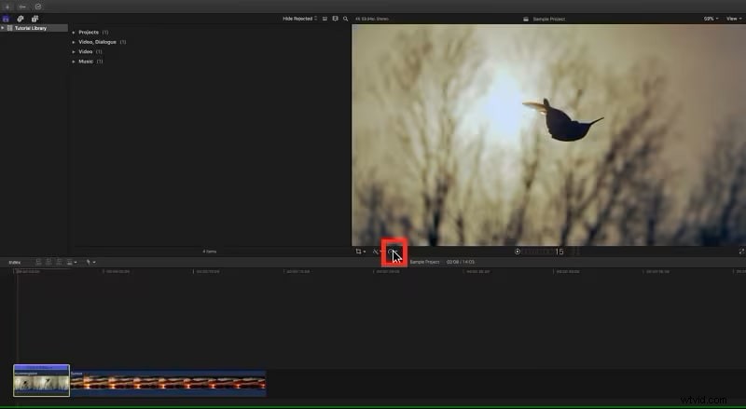The image size is (746, 409).
Task: Open the Select tool arrow dropdown
Action: coord(90,262)
